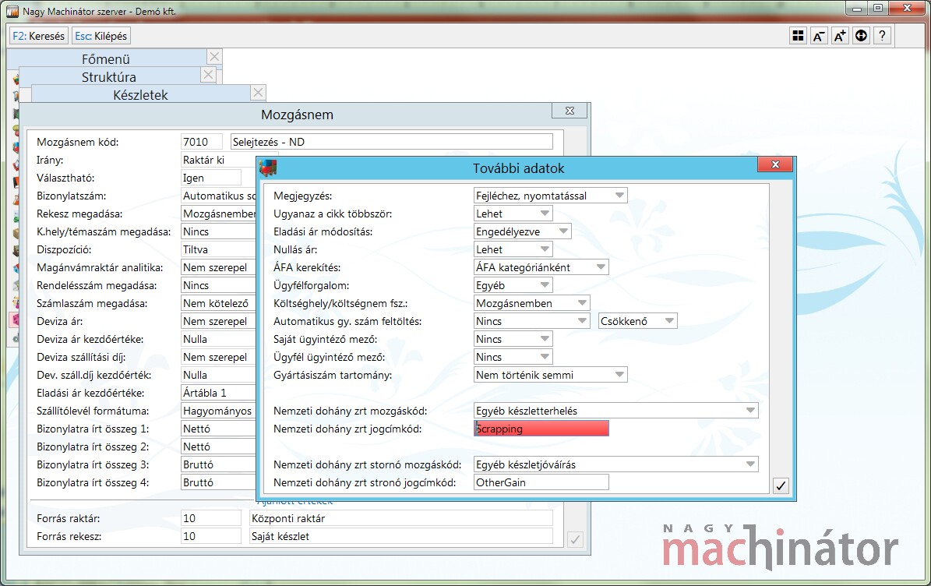
Task: Click Eladási ár kezdőértéke Ártábla 1 field
Action: click(218, 393)
